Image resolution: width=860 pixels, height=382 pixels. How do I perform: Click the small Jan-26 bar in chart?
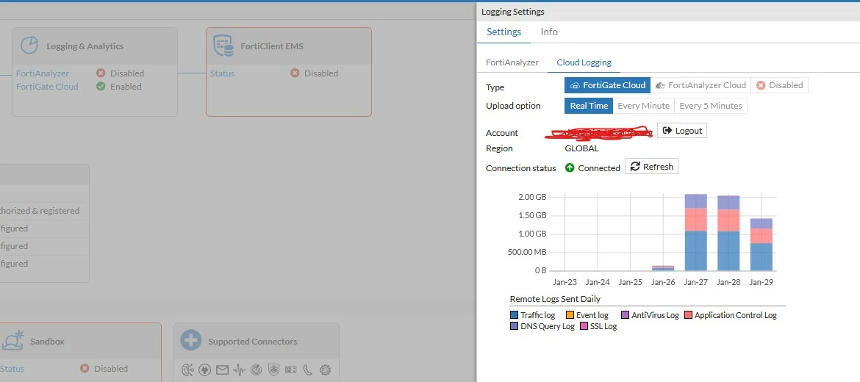point(663,268)
